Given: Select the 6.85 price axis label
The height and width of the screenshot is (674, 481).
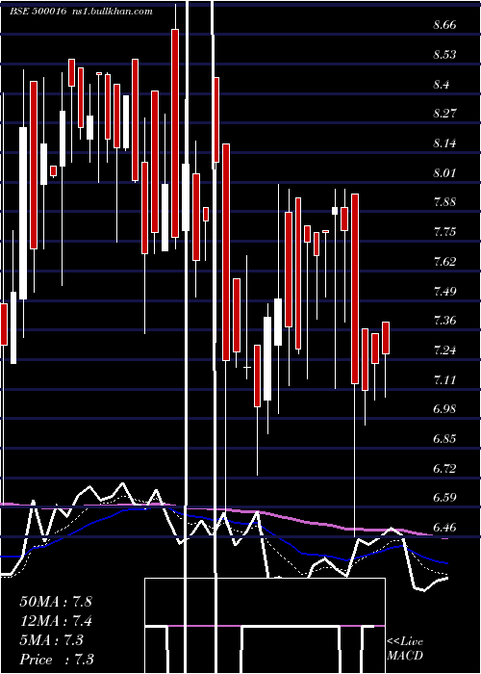Looking at the screenshot, I should click(x=444, y=438).
